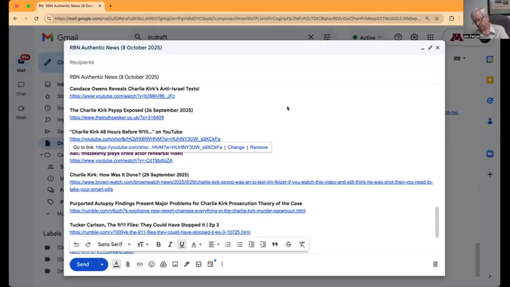This screenshot has width=510, height=287.
Task: Open Google Calendar in side panel
Action: pos(490,59)
